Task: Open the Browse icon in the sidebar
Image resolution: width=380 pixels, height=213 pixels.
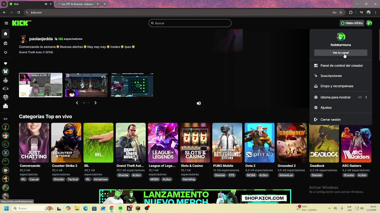Action: 5,43
